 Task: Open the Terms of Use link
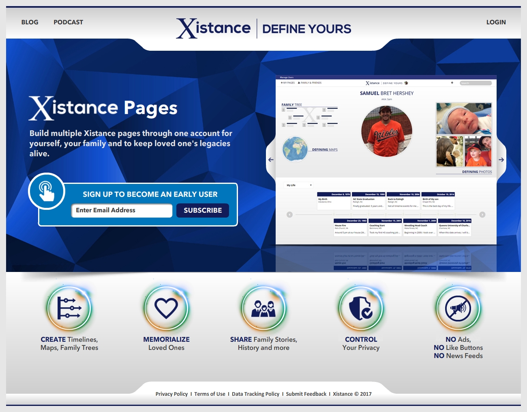click(x=210, y=394)
